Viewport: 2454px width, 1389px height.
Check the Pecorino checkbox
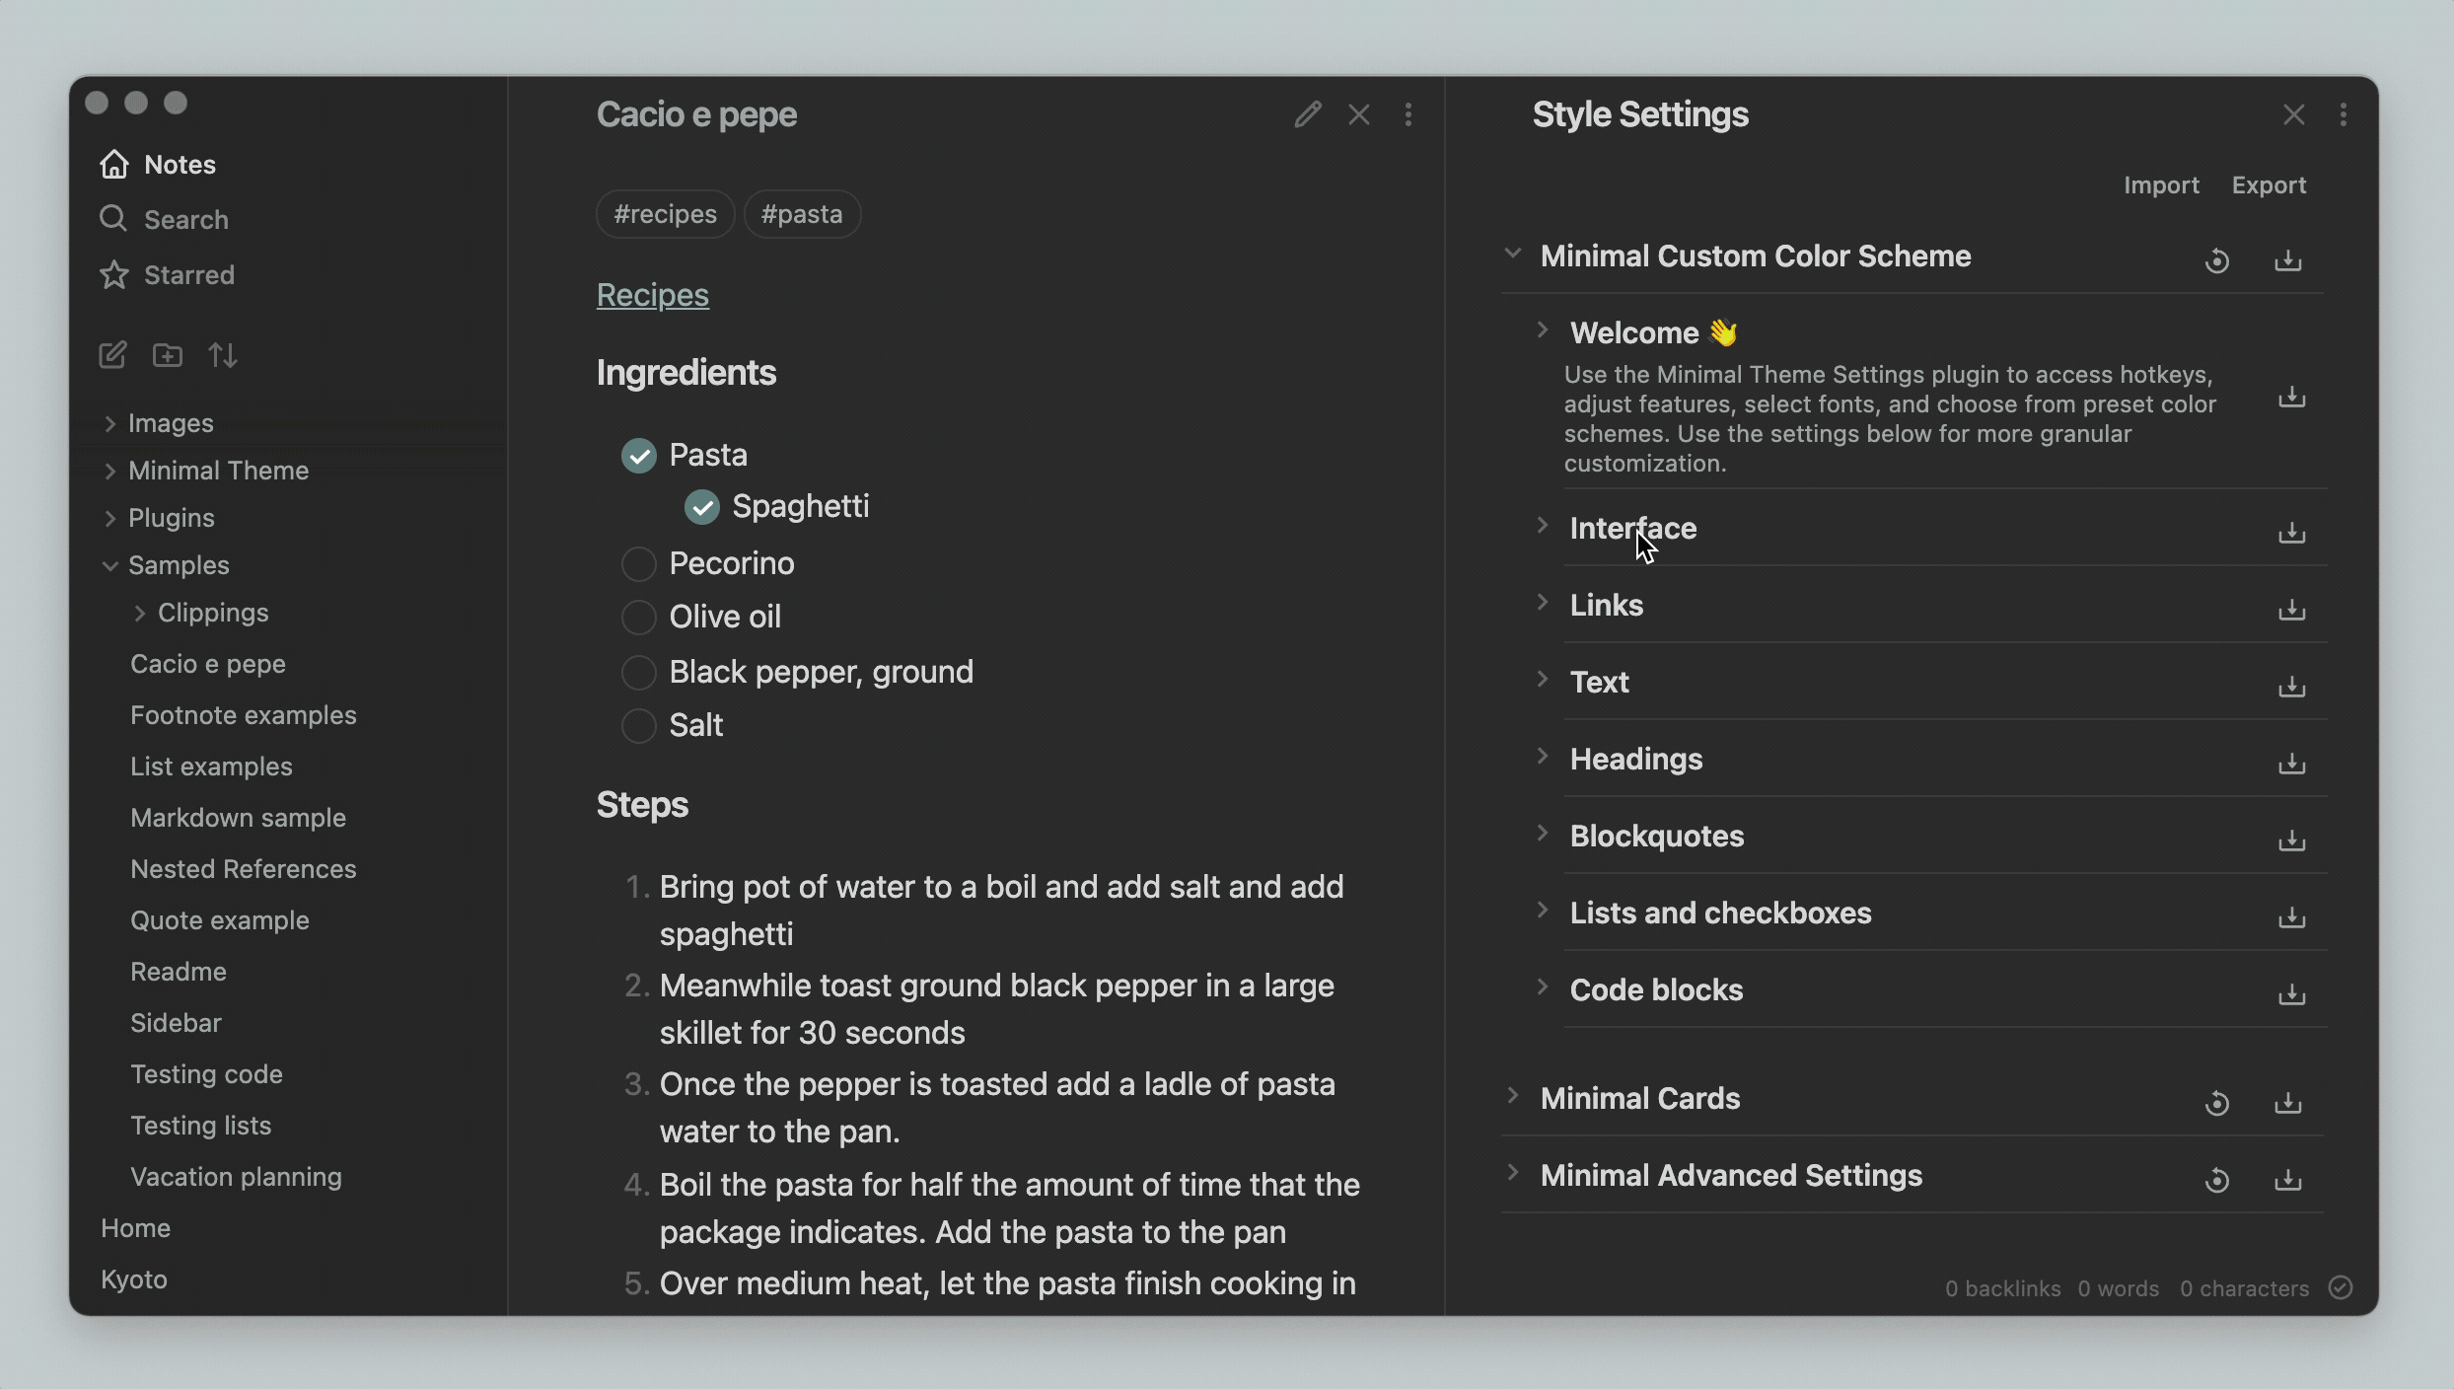click(x=638, y=564)
